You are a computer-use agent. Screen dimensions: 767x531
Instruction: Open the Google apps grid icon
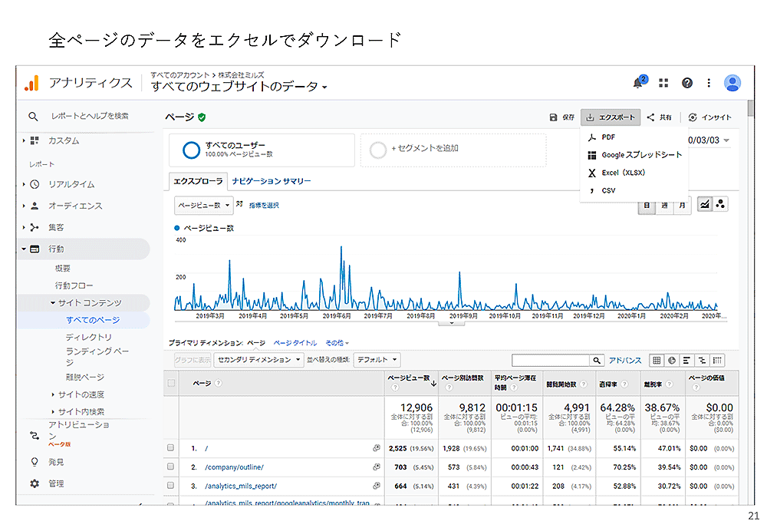(x=663, y=83)
